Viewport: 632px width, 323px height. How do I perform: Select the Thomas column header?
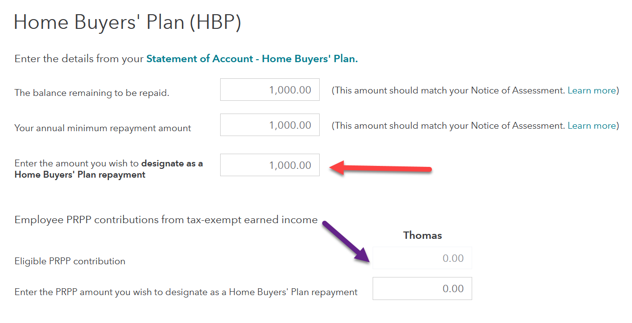[x=423, y=235]
